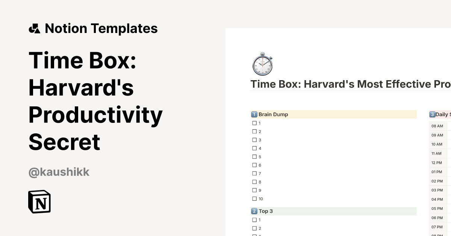Click the Notion Templates shapes logo
The height and width of the screenshot is (236, 451).
pyautogui.click(x=35, y=28)
